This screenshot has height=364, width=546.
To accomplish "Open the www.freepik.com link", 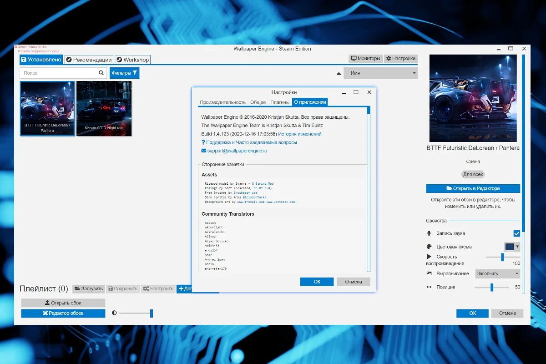I will click(251, 202).
